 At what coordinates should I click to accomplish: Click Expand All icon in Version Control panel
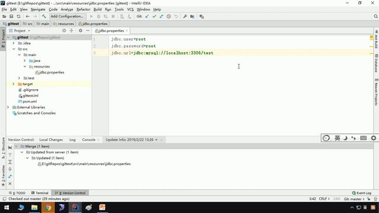point(10,162)
